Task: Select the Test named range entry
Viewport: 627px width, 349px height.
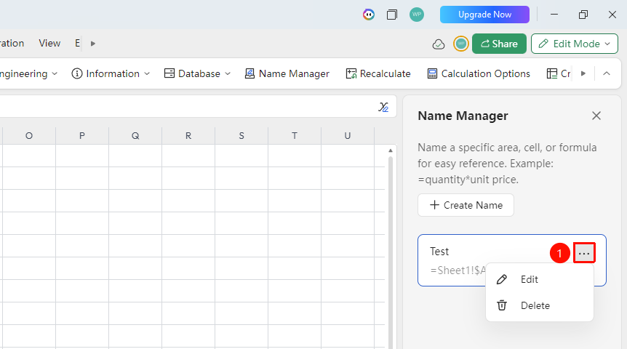Action: click(x=512, y=260)
